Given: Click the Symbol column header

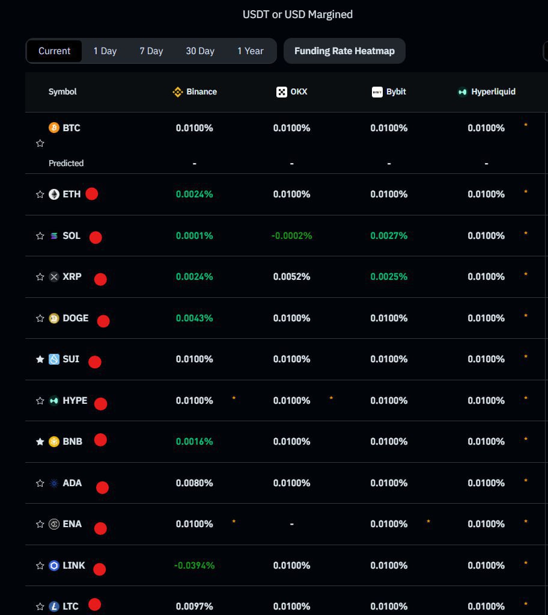Looking at the screenshot, I should tap(62, 92).
